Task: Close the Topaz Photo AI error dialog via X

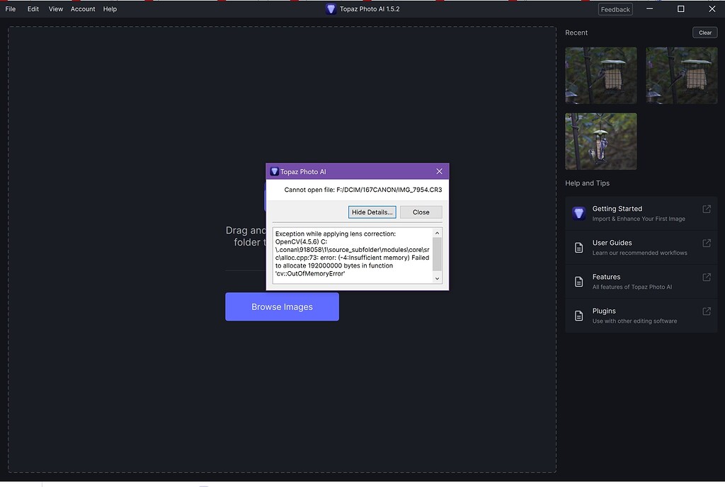Action: pyautogui.click(x=439, y=171)
